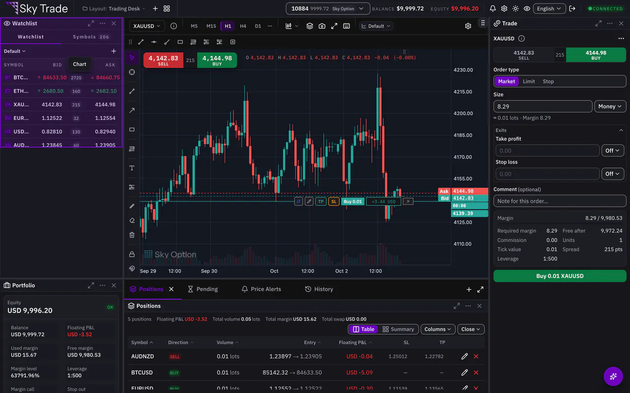Open the XAUUSD symbol dropdown in chart toolbar

147,26
